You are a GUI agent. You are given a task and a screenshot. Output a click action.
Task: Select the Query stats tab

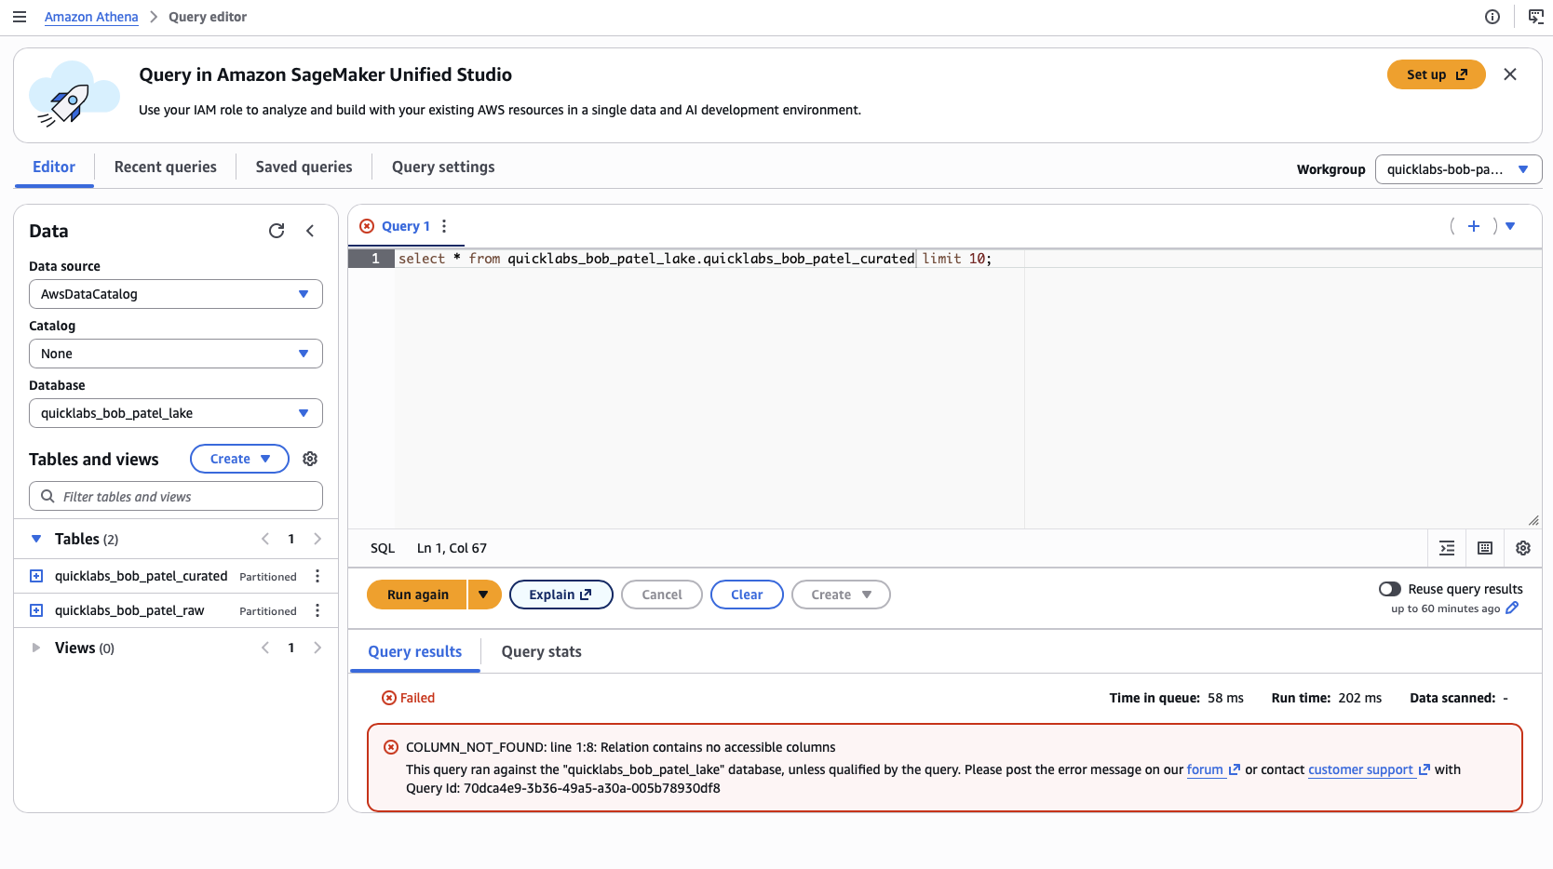click(542, 651)
